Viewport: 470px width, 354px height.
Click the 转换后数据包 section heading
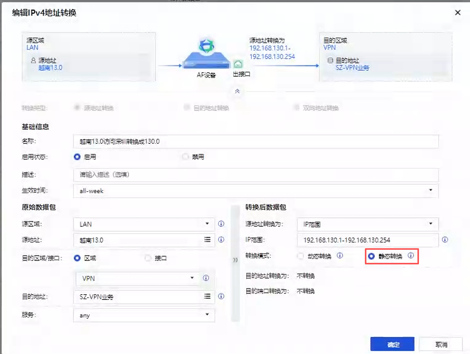(266, 207)
